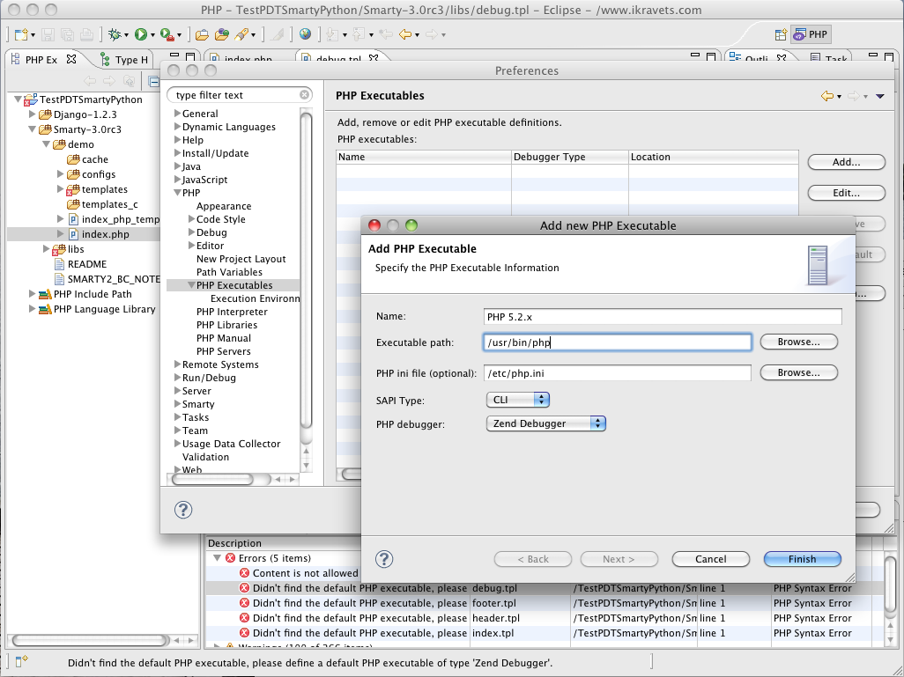Click the folder with green globe toolbar icon
Viewport: 904px width, 677px height.
(x=222, y=34)
